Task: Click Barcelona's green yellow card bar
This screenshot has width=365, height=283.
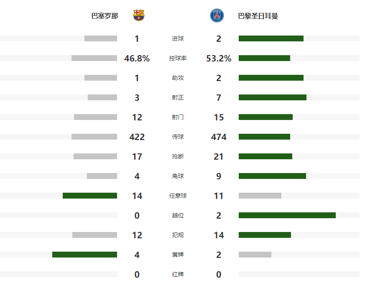Action: pos(84,255)
